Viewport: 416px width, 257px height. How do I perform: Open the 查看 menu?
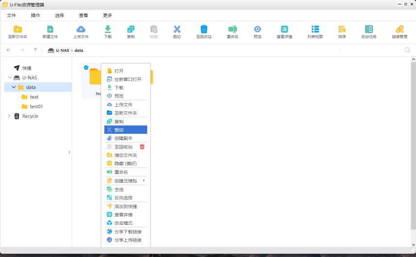point(83,16)
